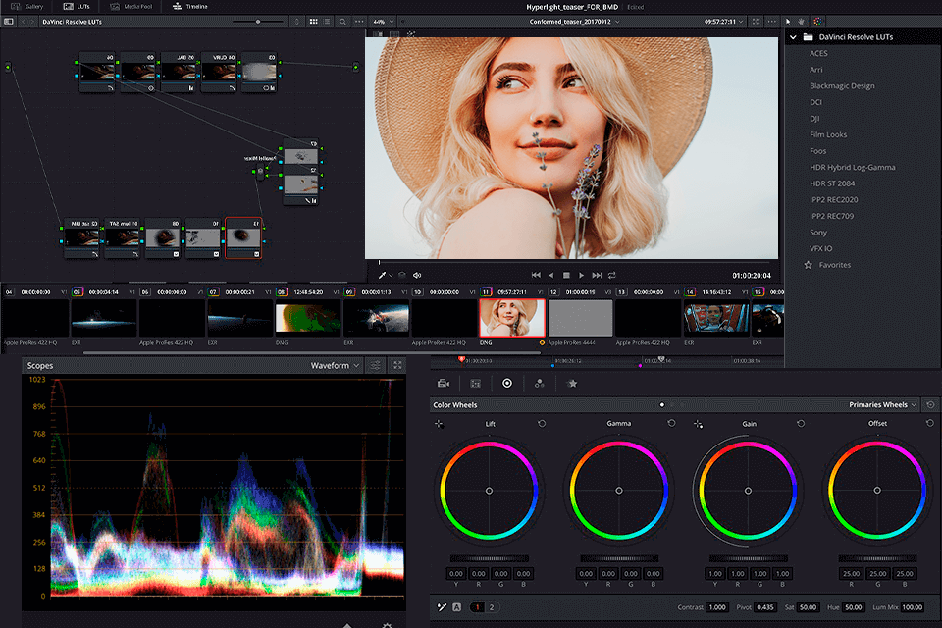
Task: Toggle the split-screen icon above viewer
Action: (x=394, y=33)
